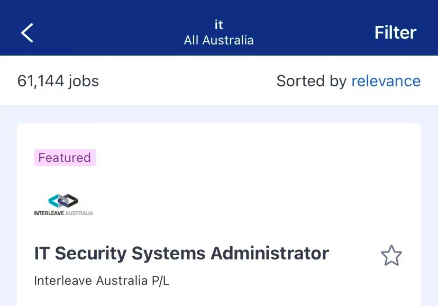Viewport: 438px width, 306px height.
Task: Tap the Interleave Australia chain-link logo graphic
Action: click(63, 200)
